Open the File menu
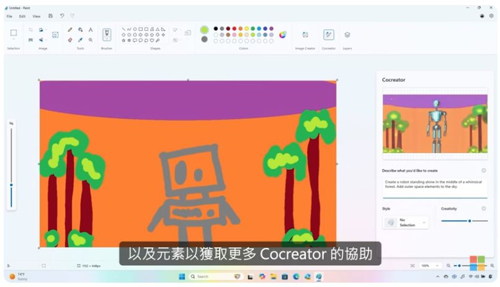The width and height of the screenshot is (500, 287). point(9,16)
